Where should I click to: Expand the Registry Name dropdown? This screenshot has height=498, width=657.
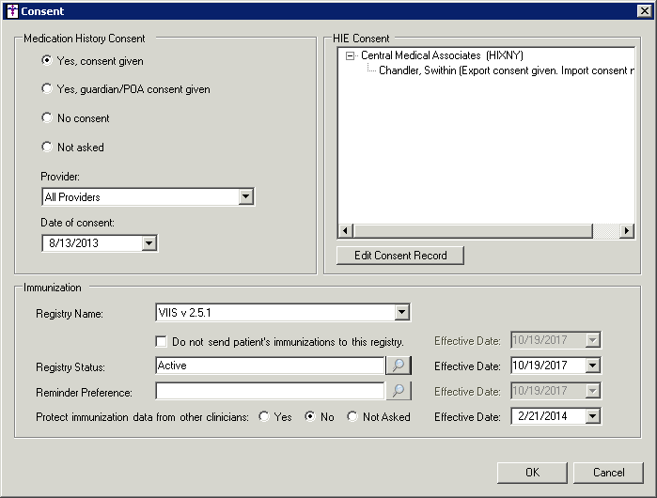[401, 313]
